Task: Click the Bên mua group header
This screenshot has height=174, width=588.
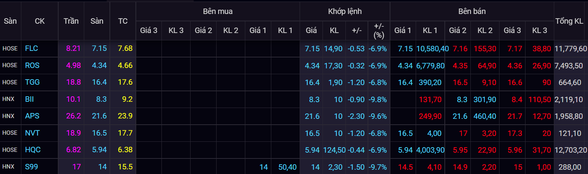Action: point(218,11)
